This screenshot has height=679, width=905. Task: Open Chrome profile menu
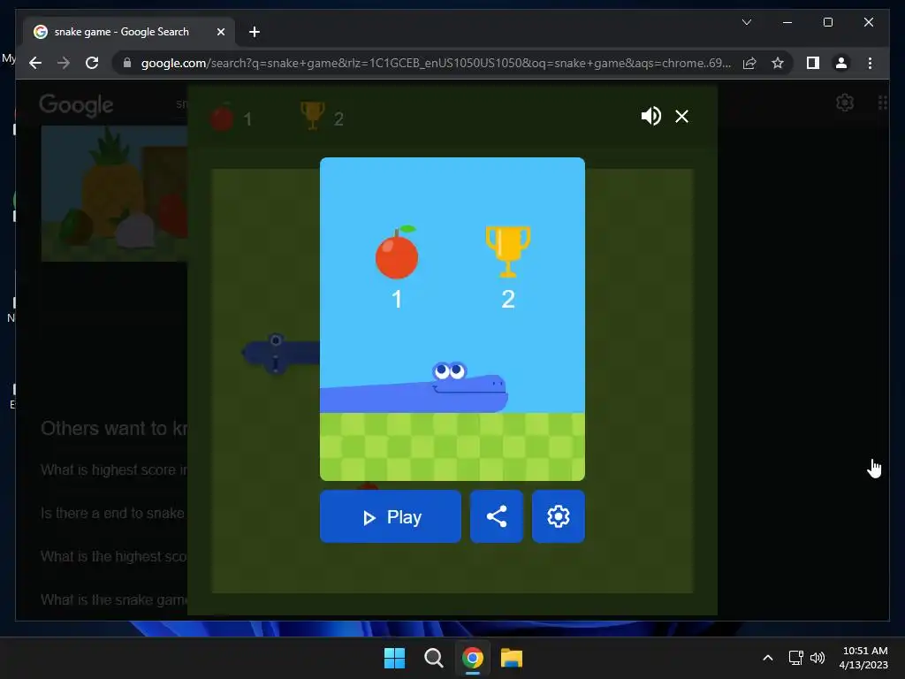841,63
